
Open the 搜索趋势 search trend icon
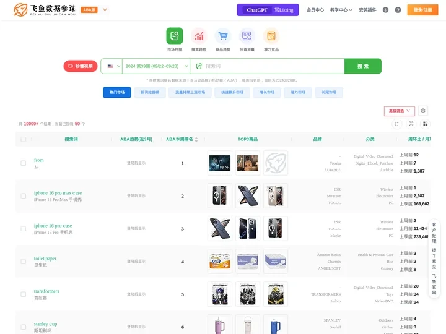(199, 36)
